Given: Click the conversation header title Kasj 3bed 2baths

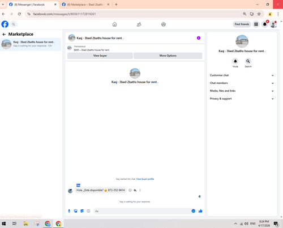Looking at the screenshot, I should 100,38.
